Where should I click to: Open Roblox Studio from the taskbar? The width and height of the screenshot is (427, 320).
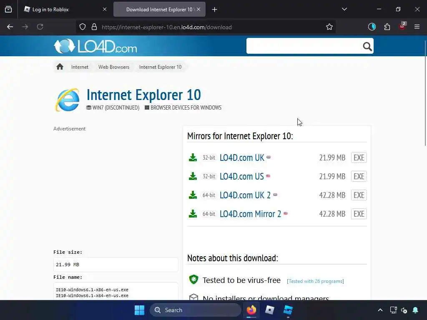288,310
